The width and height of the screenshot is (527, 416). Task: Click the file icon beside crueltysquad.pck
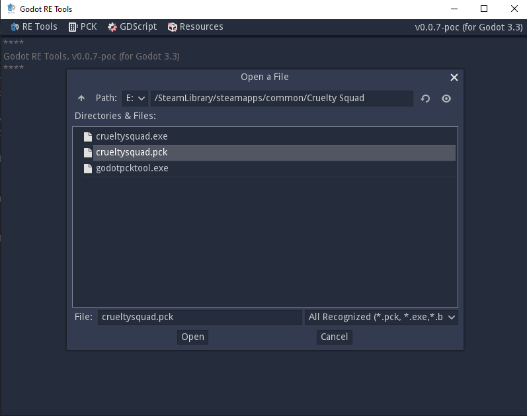[x=88, y=153]
